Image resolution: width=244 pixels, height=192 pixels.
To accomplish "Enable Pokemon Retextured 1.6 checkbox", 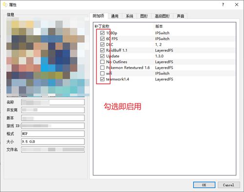I will pyautogui.click(x=102, y=68).
